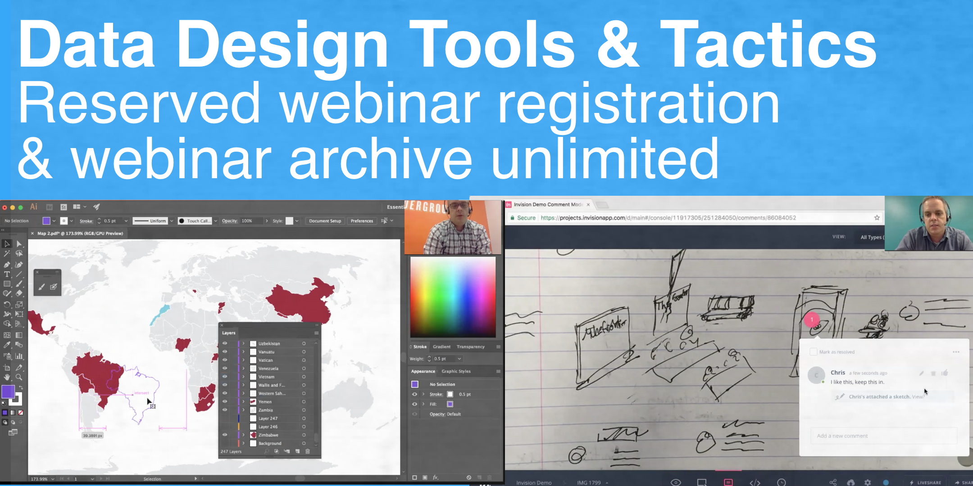Open Inspect mode code icon in InVision
973x486 pixels.
point(755,482)
